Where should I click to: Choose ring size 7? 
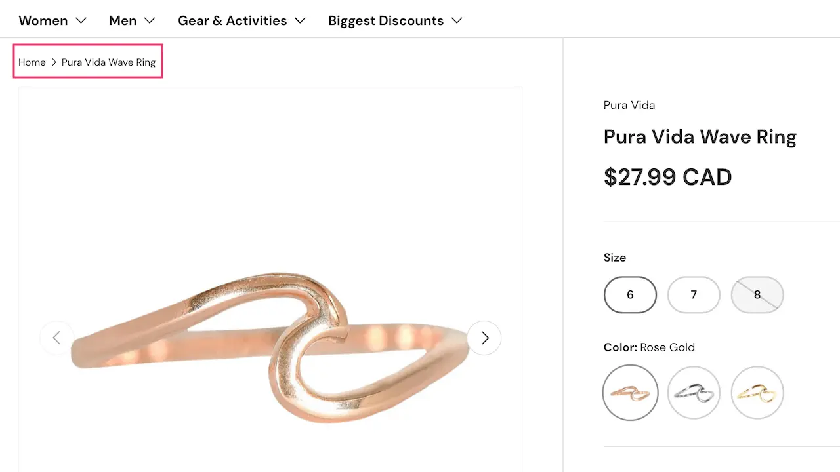694,295
